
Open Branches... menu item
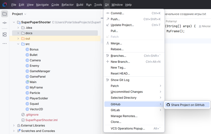pyautogui.click(x=134, y=56)
